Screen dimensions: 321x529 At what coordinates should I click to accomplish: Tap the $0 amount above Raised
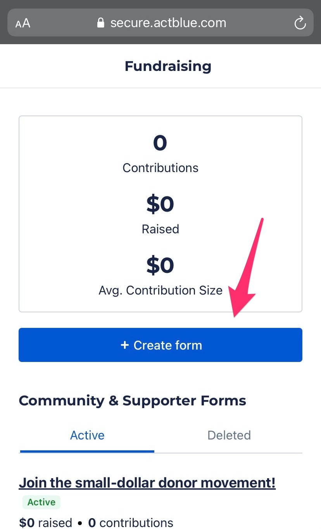coord(160,205)
